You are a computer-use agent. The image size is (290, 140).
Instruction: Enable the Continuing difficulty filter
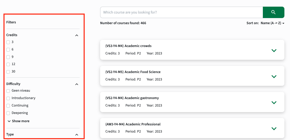[x=8, y=106]
